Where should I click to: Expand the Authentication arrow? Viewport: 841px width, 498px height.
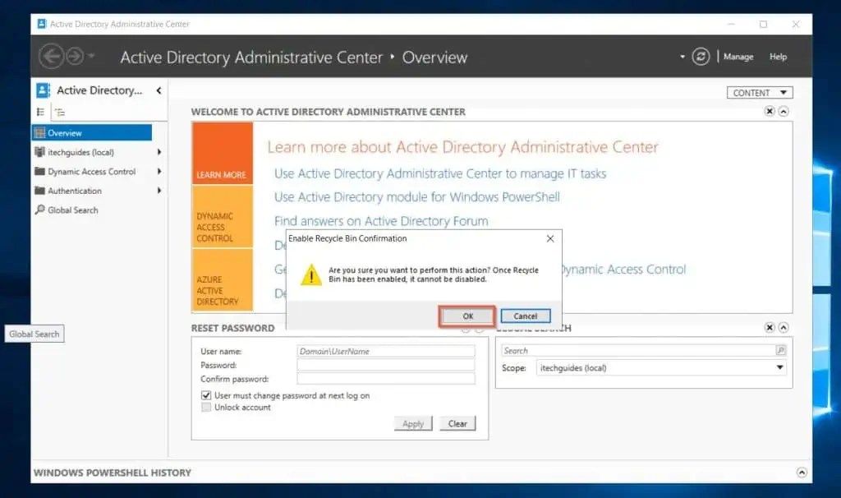(159, 191)
